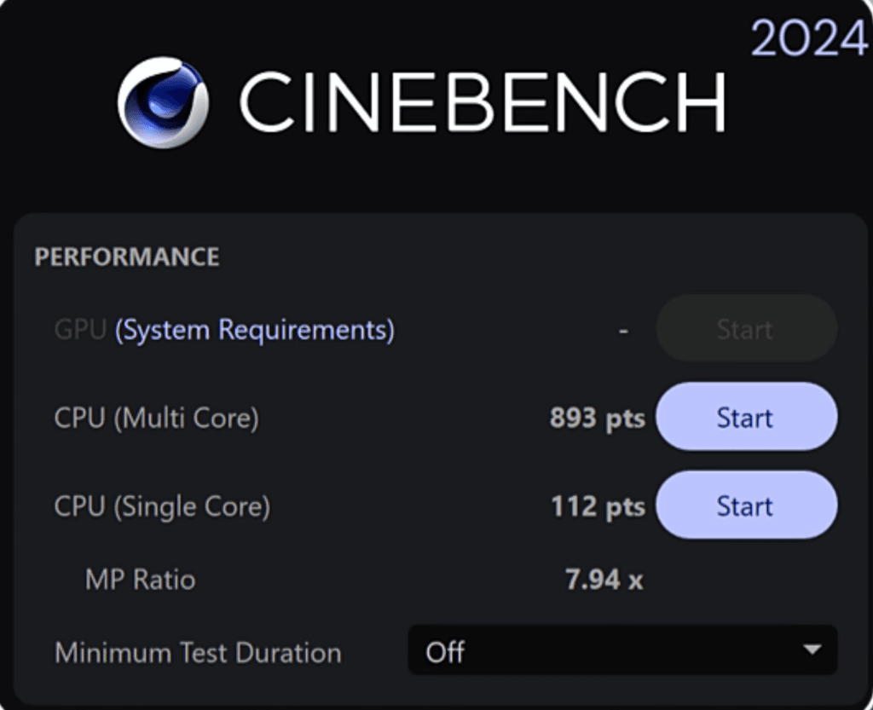Click the 2024 version label

pyautogui.click(x=809, y=38)
